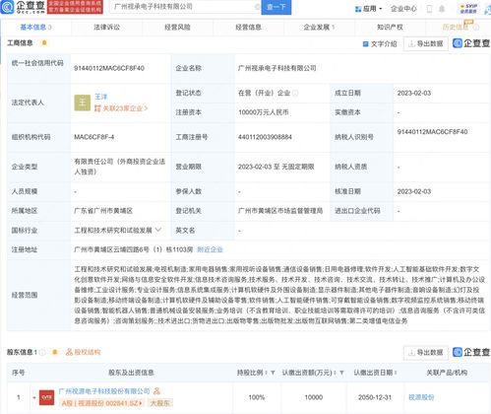This screenshot has height=414, width=491.
Task: Click the legal representative avatar 王
Action: coord(83,103)
